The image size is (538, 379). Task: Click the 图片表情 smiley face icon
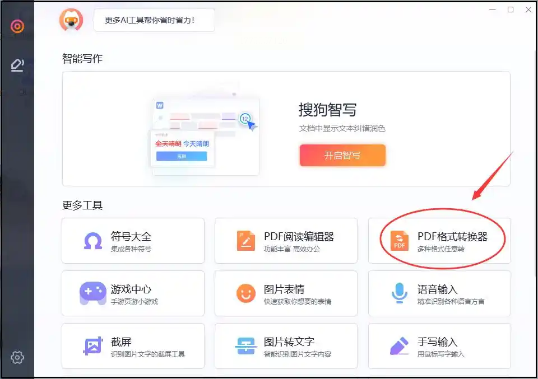pos(245,293)
